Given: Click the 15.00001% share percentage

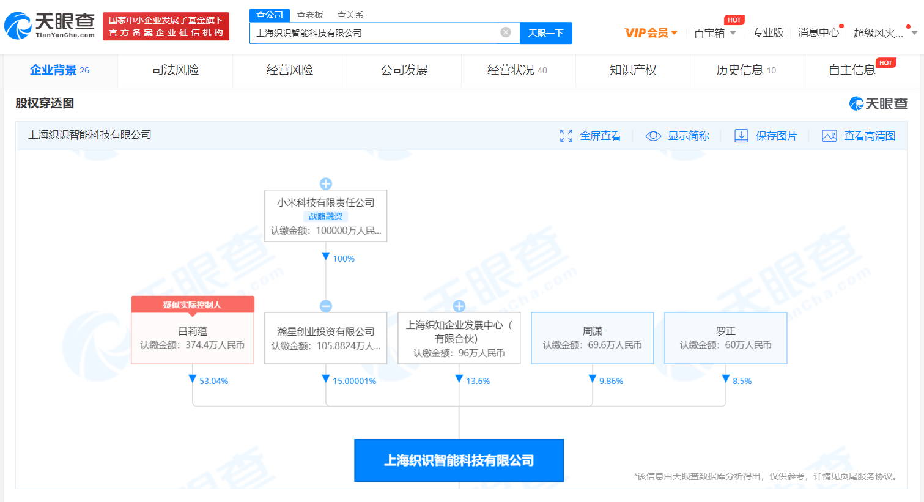Looking at the screenshot, I should pyautogui.click(x=355, y=381).
